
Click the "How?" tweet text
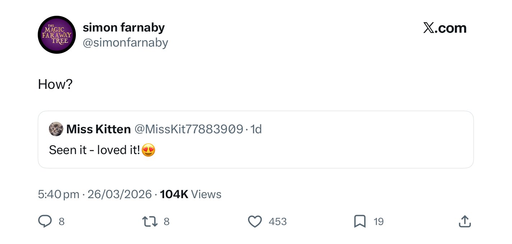55,85
